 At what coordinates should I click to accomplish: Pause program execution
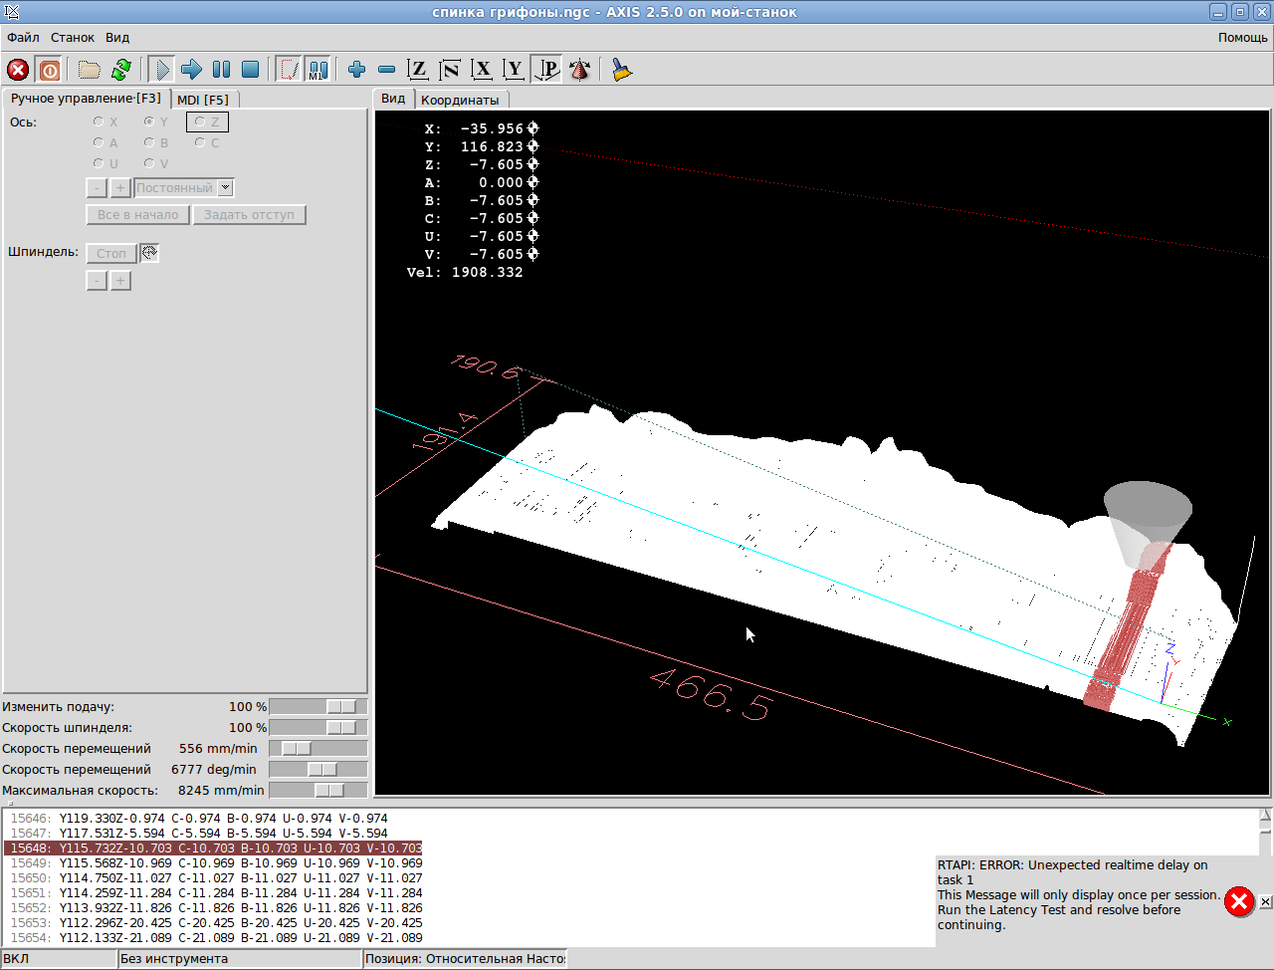point(221,70)
